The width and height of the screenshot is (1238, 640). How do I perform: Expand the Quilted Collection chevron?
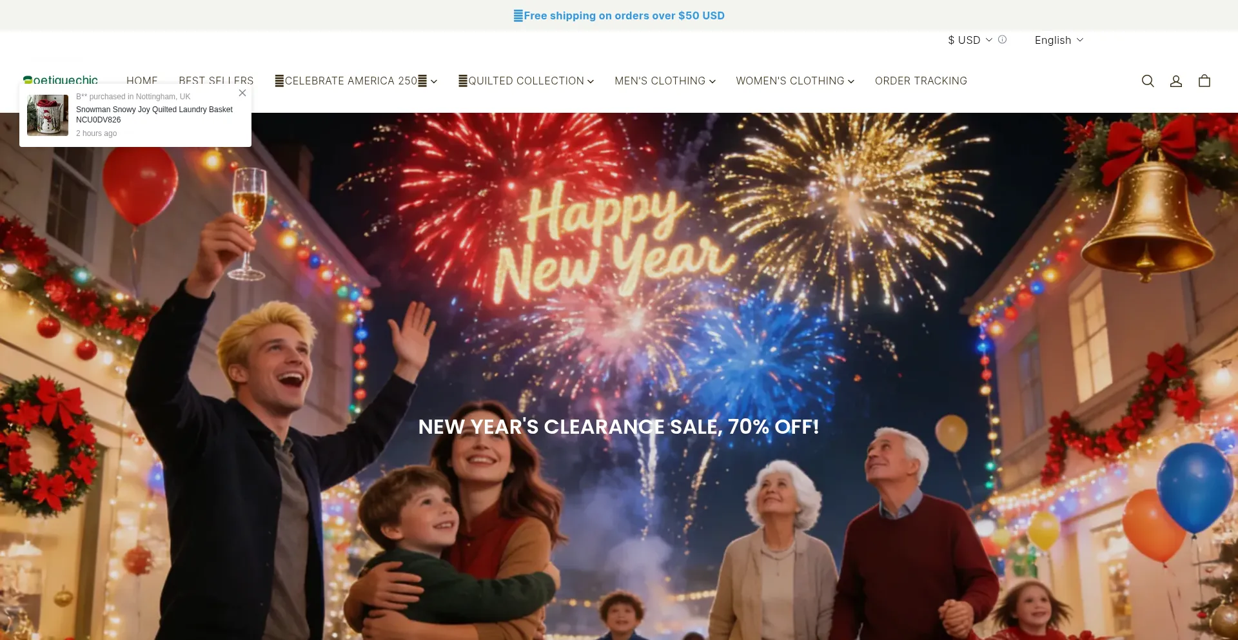pos(591,81)
